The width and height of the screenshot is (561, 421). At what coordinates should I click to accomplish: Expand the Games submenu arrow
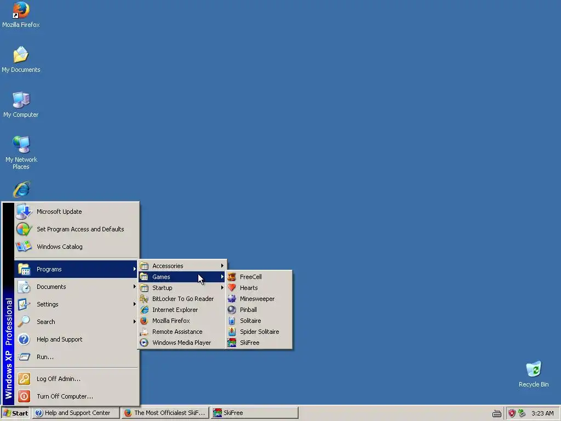(222, 277)
